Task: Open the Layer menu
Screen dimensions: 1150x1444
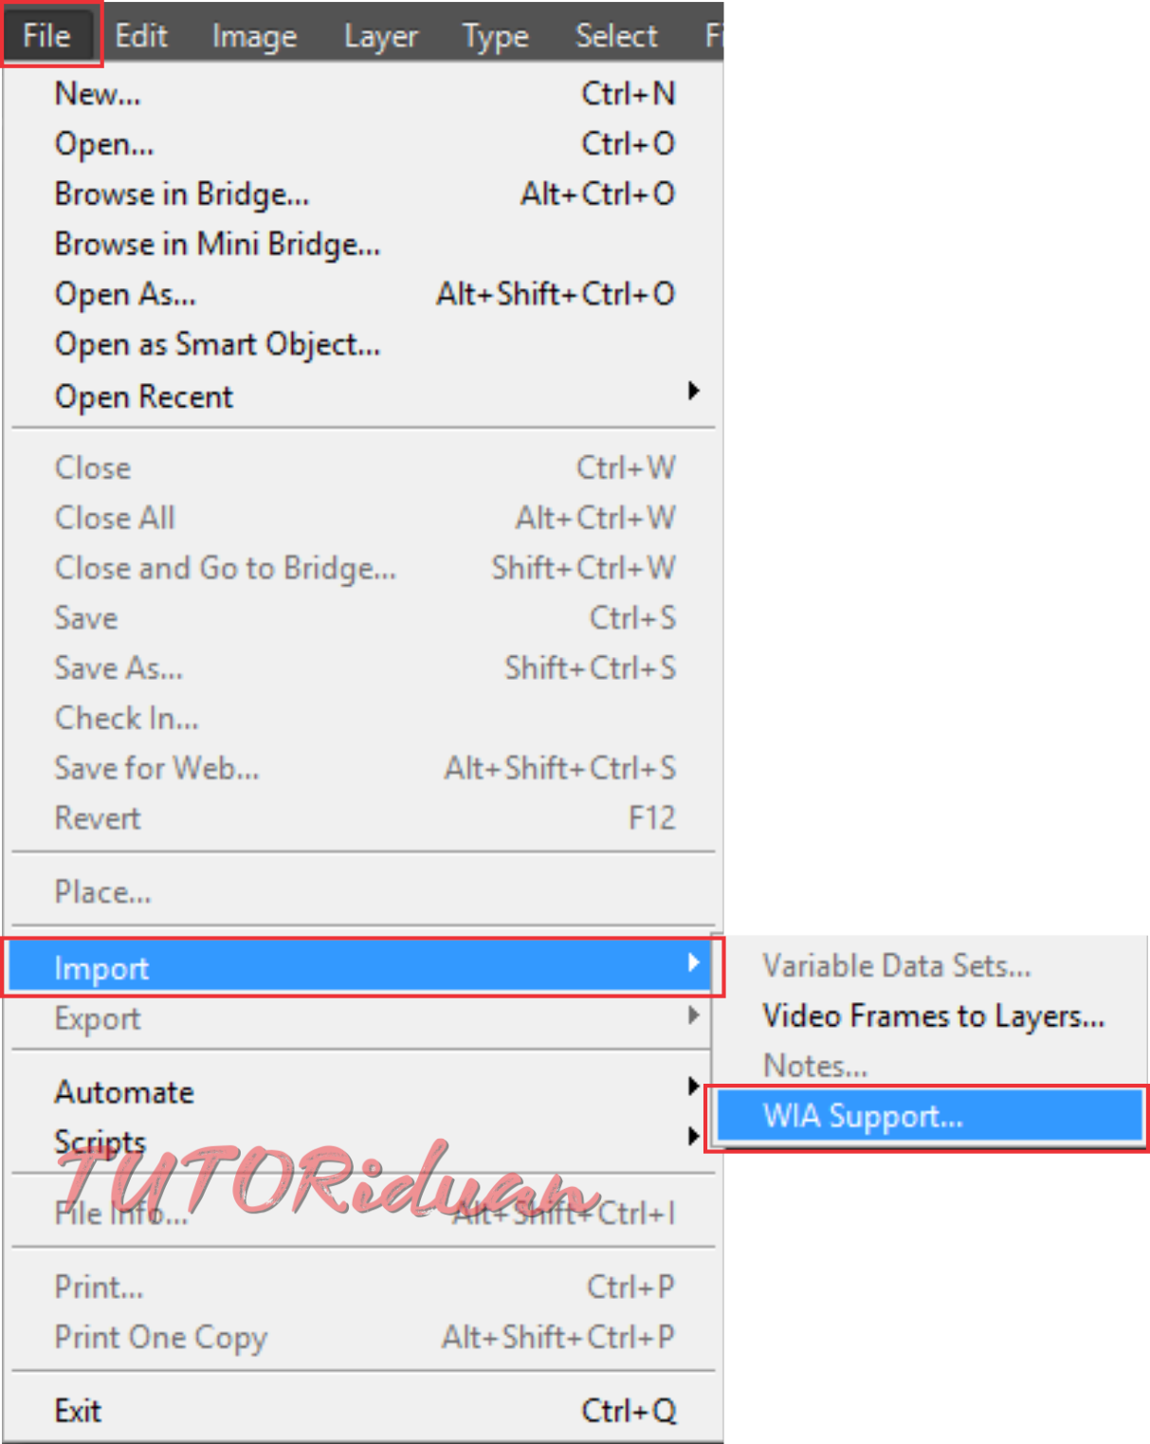Action: (380, 36)
